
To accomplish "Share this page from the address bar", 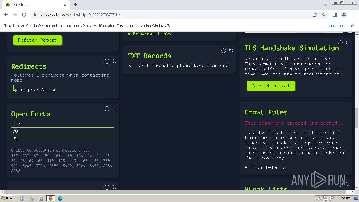I will point(315,15).
